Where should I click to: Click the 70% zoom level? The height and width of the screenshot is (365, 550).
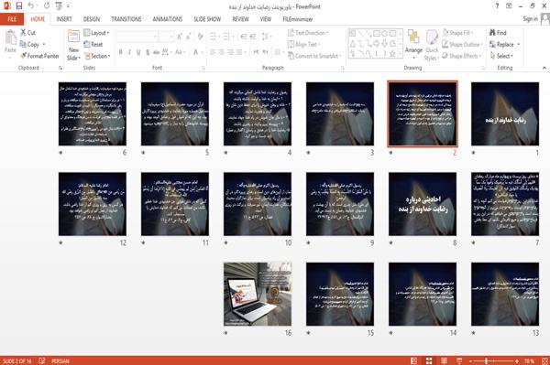(530, 360)
